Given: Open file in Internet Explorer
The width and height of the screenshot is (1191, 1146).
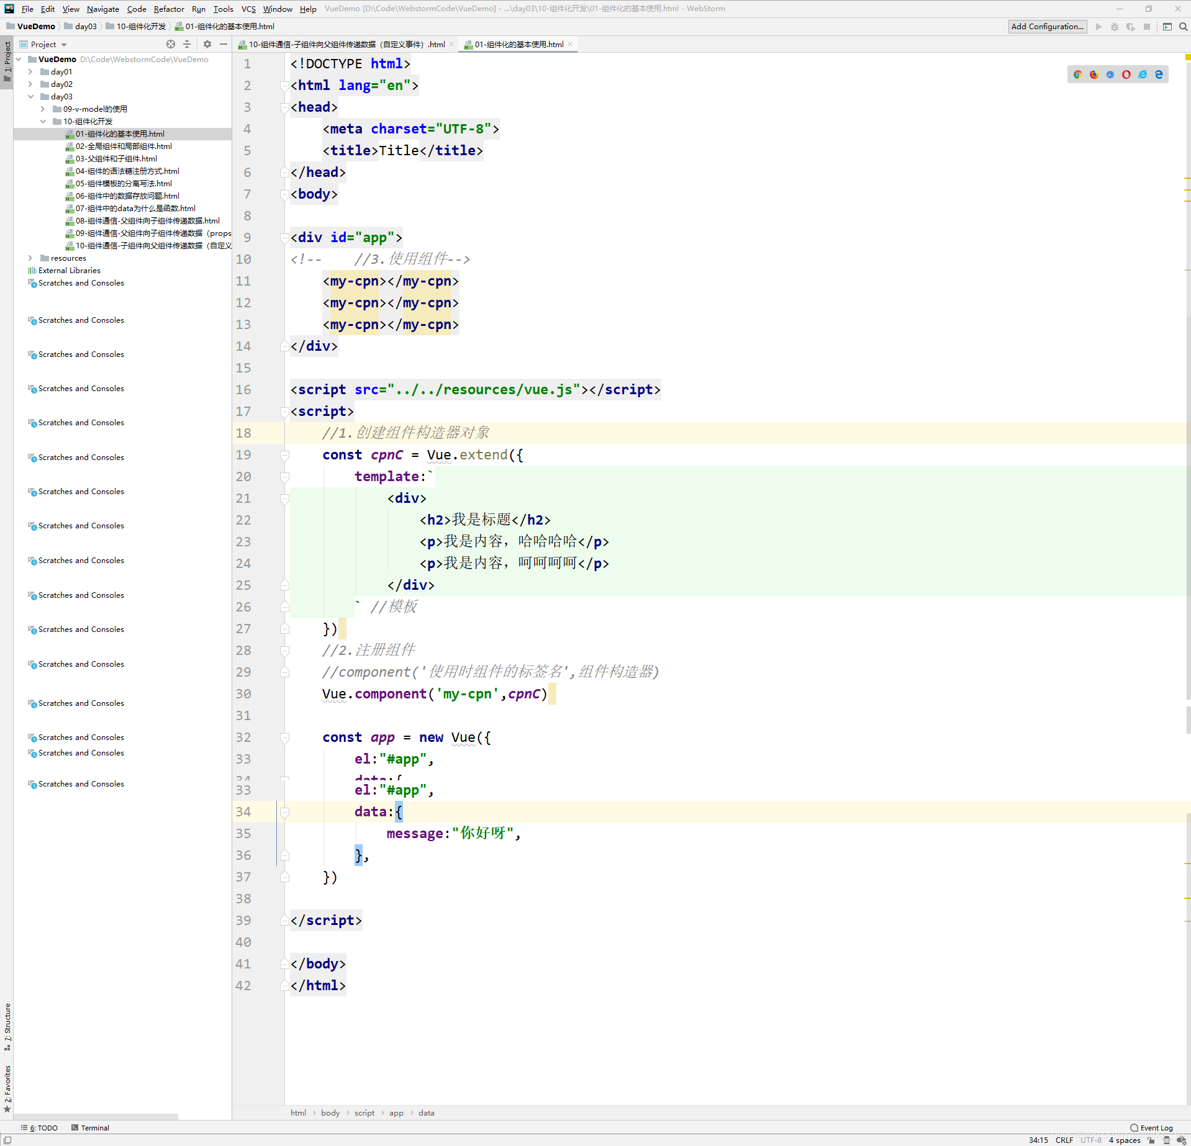Looking at the screenshot, I should point(1143,74).
